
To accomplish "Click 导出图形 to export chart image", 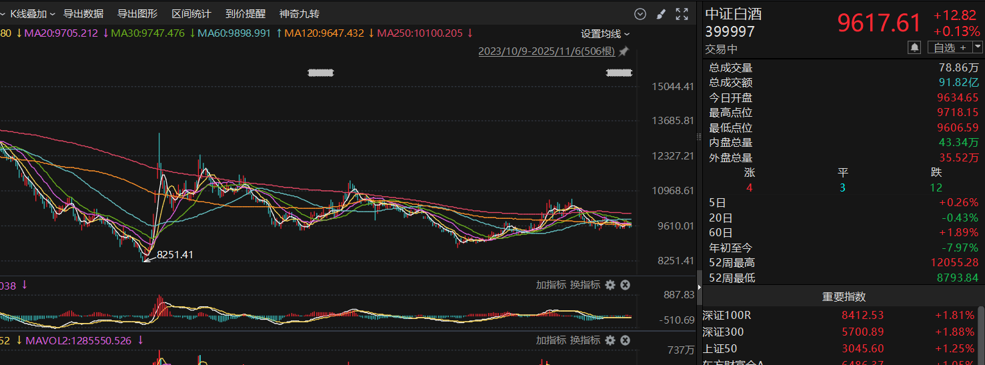I will click(137, 13).
